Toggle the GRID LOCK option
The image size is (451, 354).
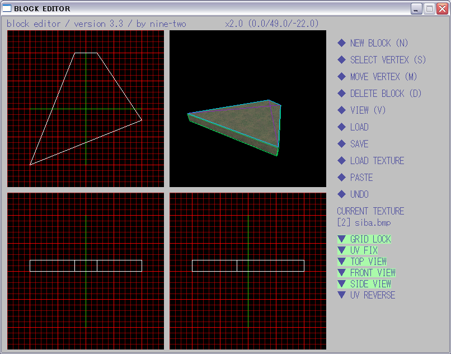coord(370,239)
